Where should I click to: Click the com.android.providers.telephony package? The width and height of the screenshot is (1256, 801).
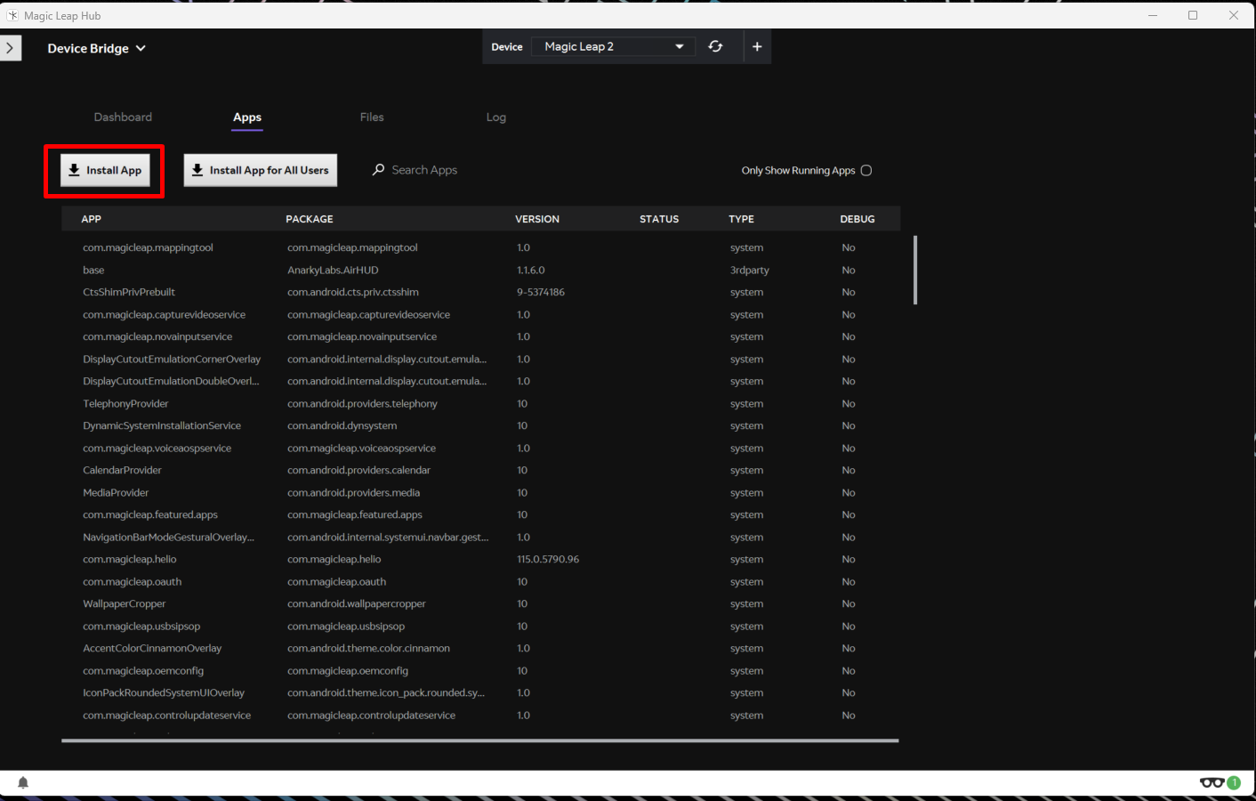tap(362, 403)
